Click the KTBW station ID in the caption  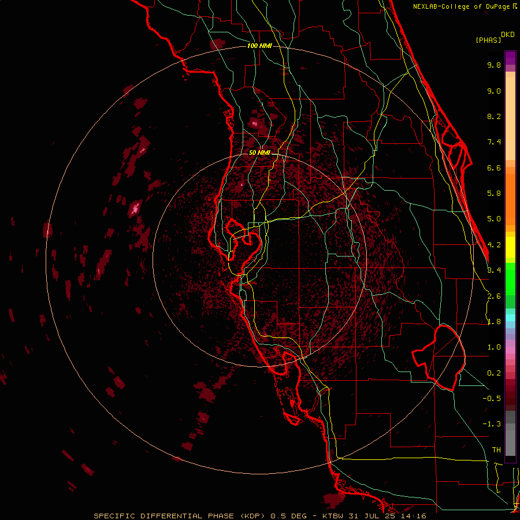(333, 516)
